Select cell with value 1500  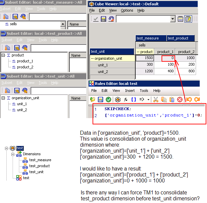pyautogui.click(x=145, y=58)
